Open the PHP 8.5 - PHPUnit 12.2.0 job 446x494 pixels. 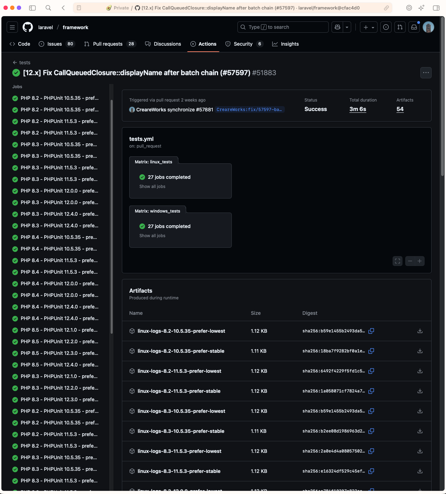pos(55,342)
